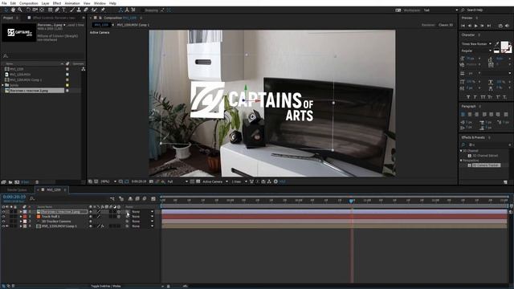Image resolution: width=514 pixels, height=289 pixels.
Task: Click the Composition Mini-Flowchart timeline icon
Action: point(112,198)
